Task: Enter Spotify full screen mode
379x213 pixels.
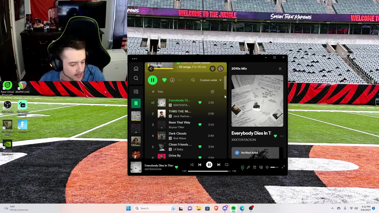Action: [283, 167]
